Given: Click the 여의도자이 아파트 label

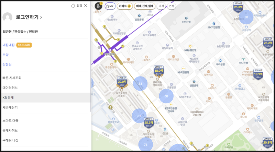Looking at the screenshot, I should pyautogui.click(x=148, y=136).
